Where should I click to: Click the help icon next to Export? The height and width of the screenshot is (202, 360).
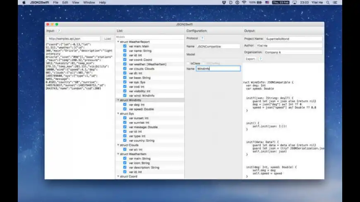pos(260,59)
